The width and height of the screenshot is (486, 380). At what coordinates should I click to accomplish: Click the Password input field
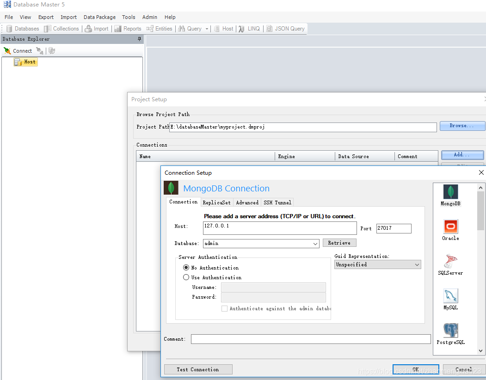click(273, 297)
